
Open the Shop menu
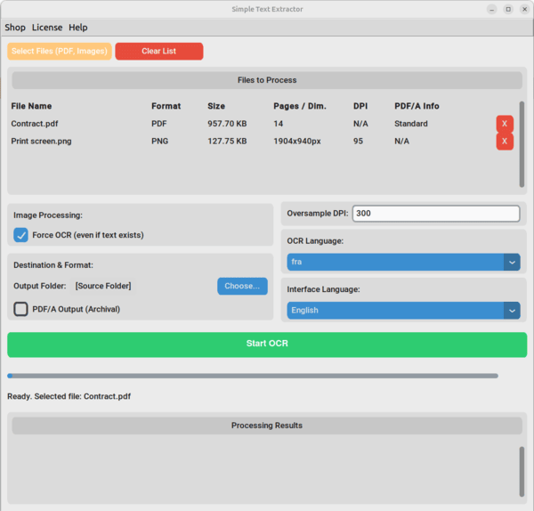15,28
